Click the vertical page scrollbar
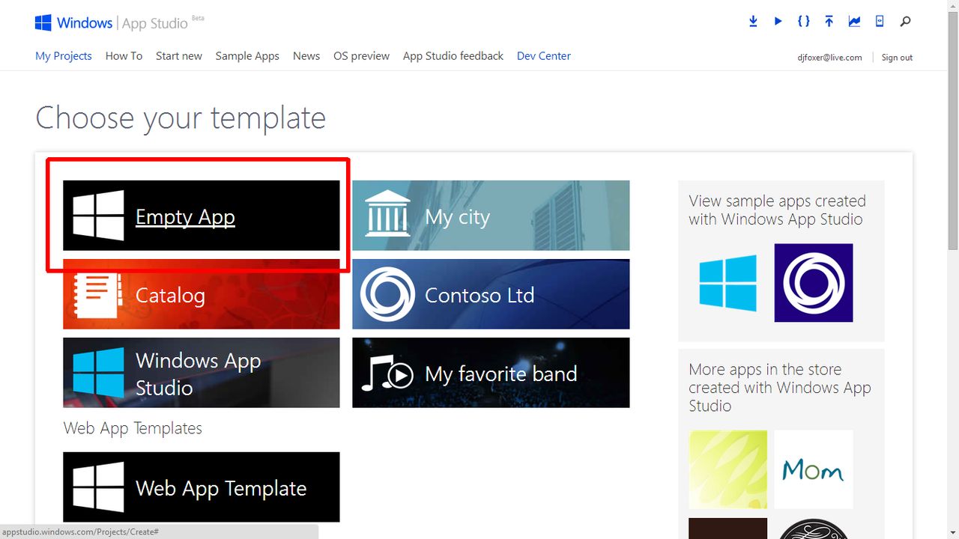The image size is (959, 539). tap(953, 269)
